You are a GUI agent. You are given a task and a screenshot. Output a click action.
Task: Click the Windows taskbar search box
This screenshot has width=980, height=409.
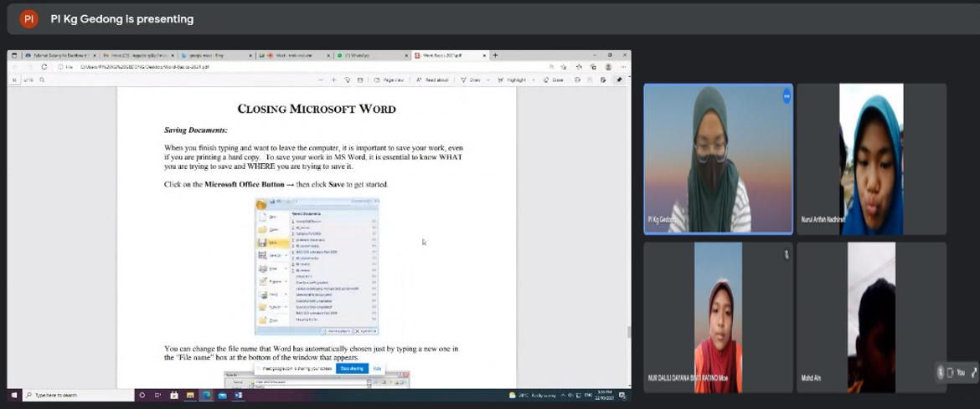click(75, 395)
